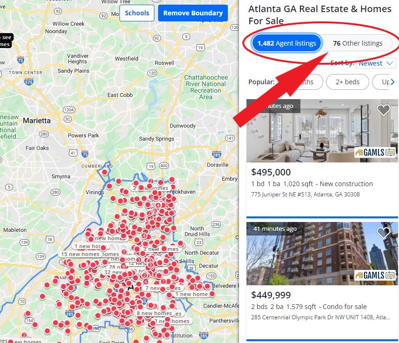Favorite the $449,999 condo with heart icon

[x=383, y=233]
